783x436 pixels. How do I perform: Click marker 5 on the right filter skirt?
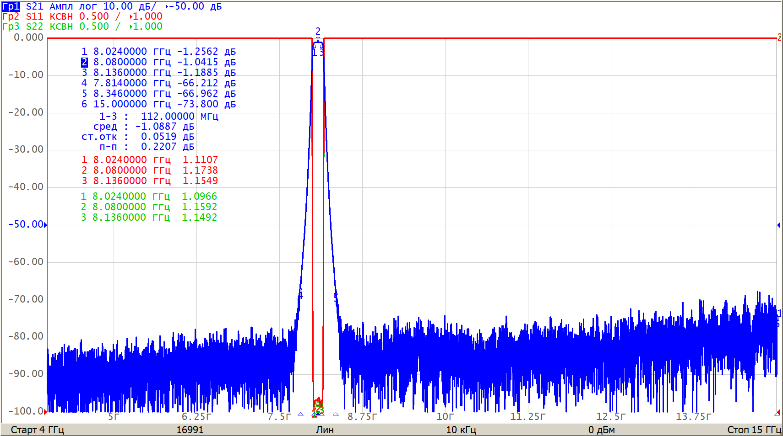pos(336,293)
